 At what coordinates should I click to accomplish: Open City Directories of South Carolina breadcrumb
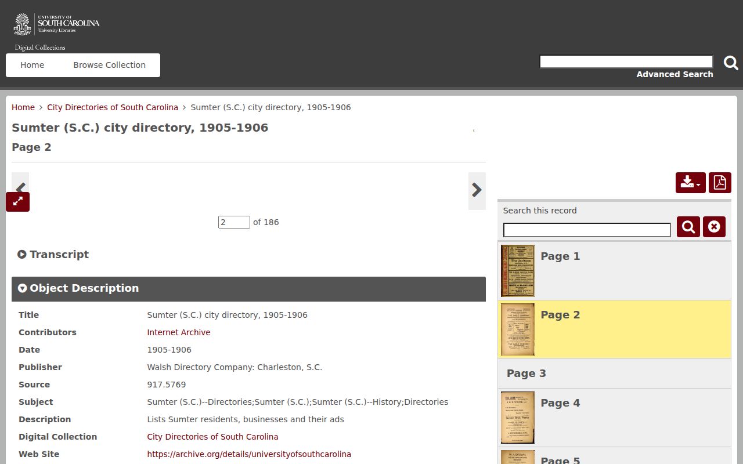point(113,107)
